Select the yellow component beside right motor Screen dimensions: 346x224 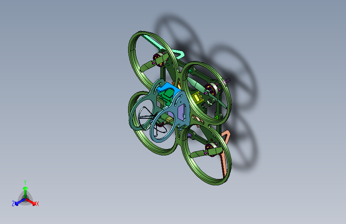[197, 98]
